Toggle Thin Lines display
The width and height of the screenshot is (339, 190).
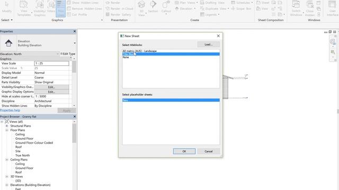click(x=61, y=8)
